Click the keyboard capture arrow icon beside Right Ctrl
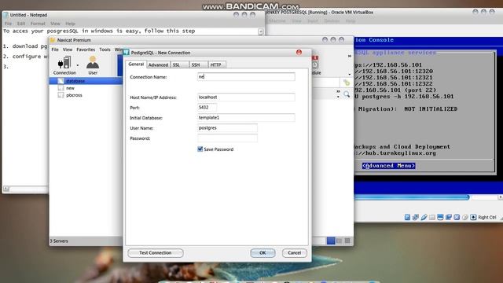This screenshot has width=503, height=283. pyautogui.click(x=473, y=217)
